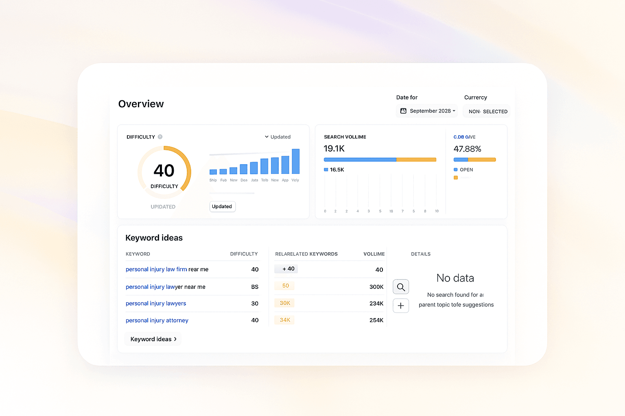Click the Difficulty info help icon
The height and width of the screenshot is (416, 625).
(160, 137)
